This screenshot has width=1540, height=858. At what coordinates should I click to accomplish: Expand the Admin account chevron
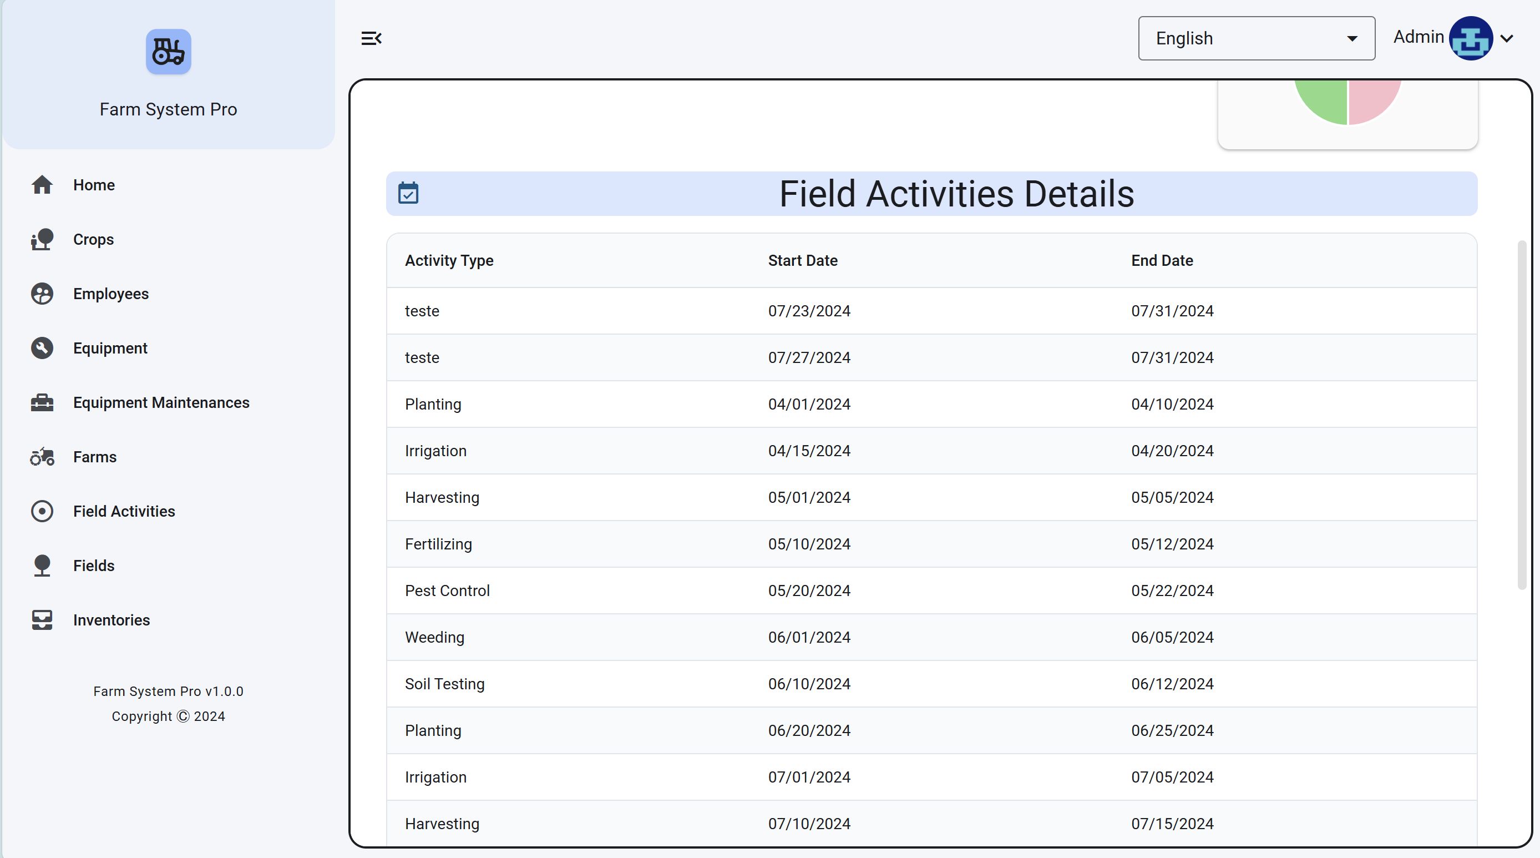1507,39
